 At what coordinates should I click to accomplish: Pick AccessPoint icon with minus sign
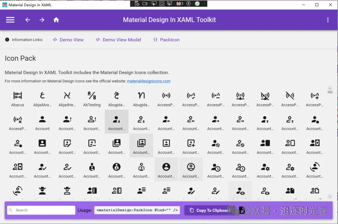coord(216,98)
